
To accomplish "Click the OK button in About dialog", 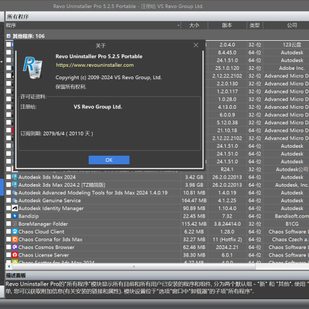I will click(109, 160).
